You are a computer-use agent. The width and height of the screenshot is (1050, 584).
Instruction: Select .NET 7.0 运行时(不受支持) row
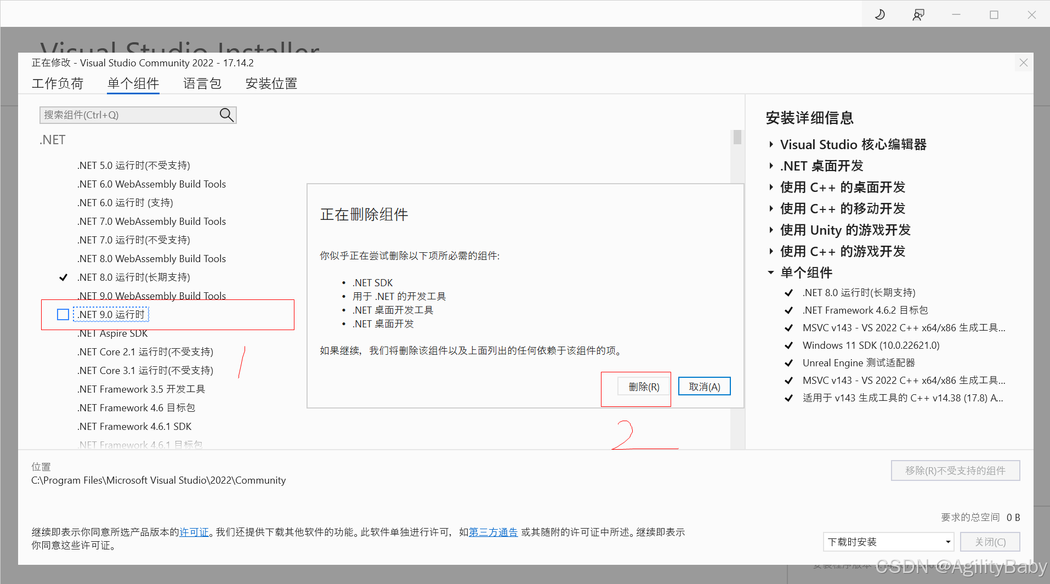pos(134,240)
